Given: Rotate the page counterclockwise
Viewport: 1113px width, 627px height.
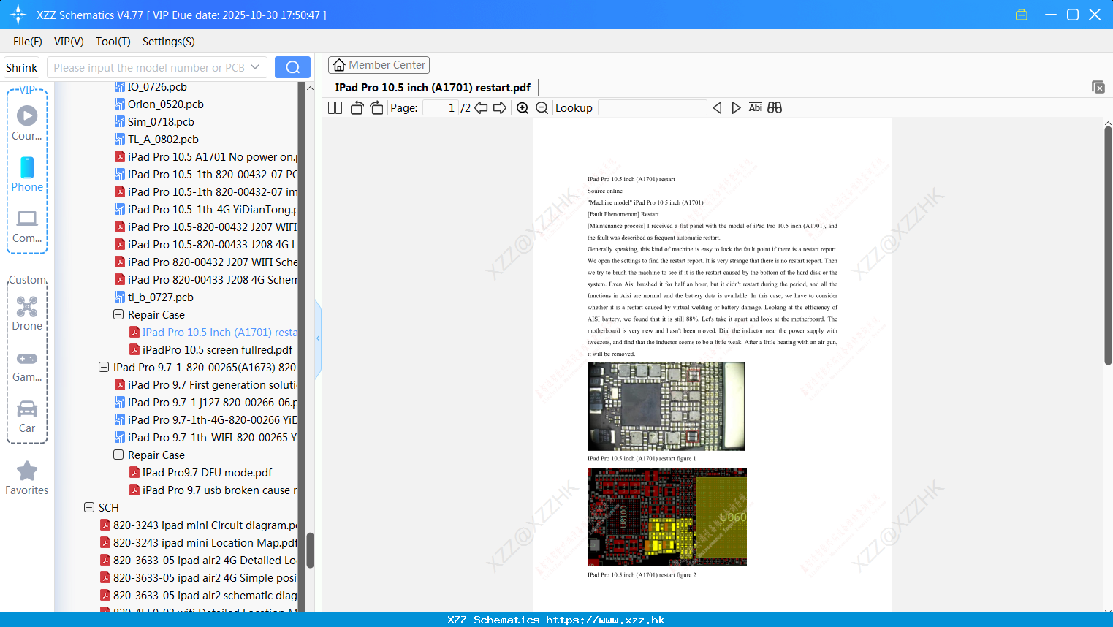Looking at the screenshot, I should pyautogui.click(x=357, y=107).
